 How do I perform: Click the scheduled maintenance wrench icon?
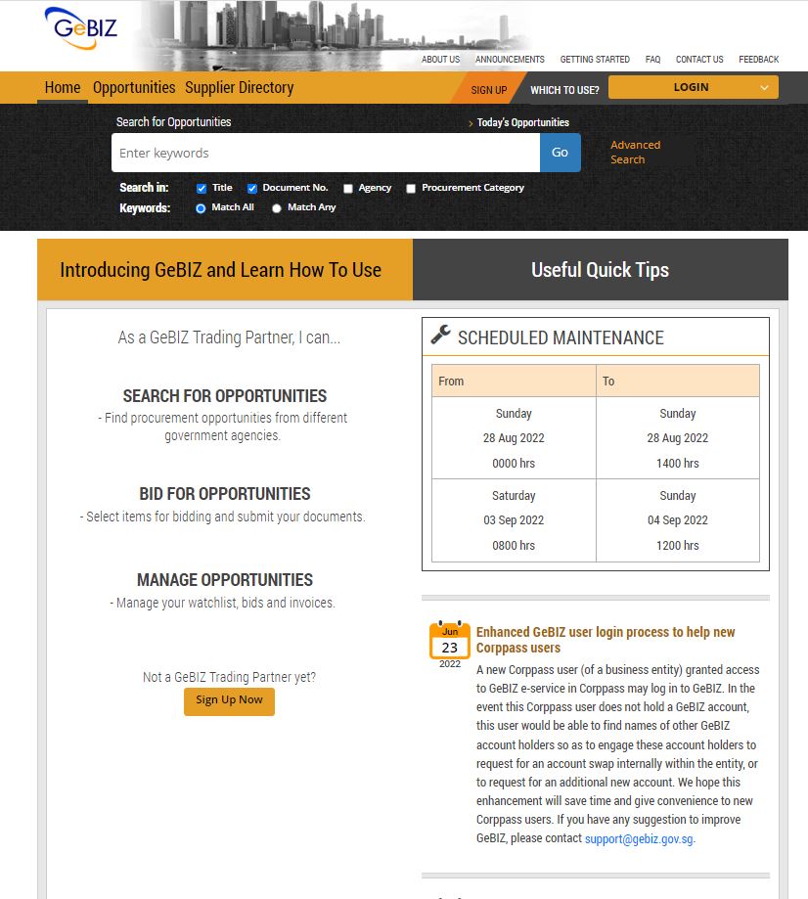tap(440, 335)
